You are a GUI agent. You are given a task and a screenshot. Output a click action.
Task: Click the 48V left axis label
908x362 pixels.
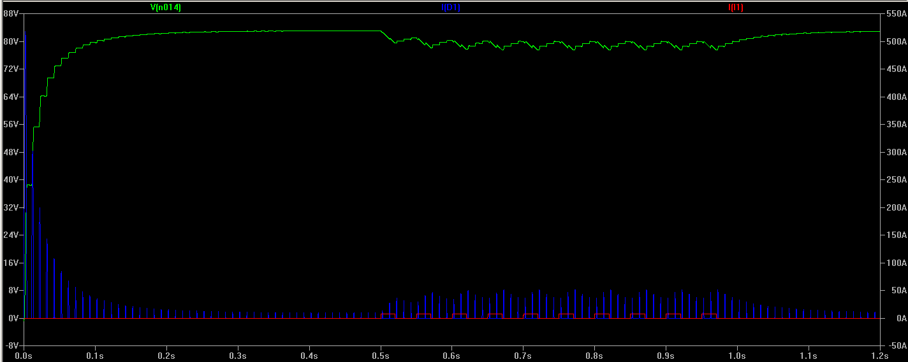11,152
